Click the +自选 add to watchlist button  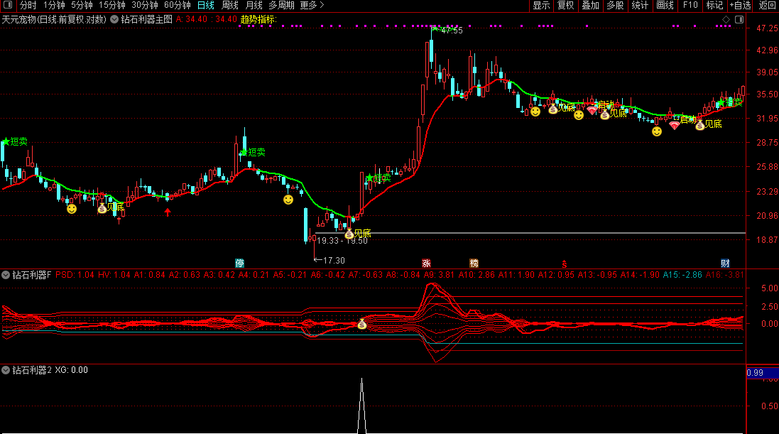(739, 6)
